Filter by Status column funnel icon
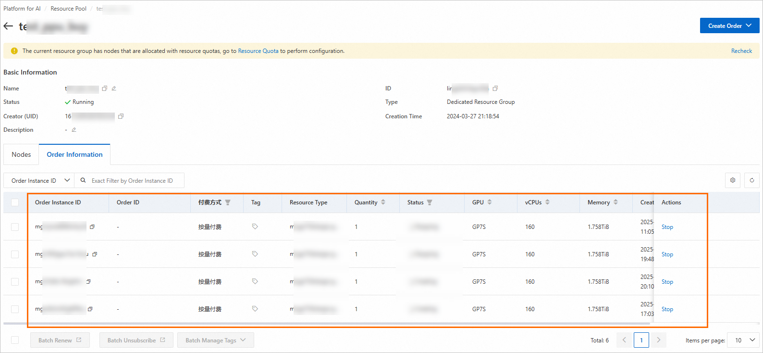763x353 pixels. coord(430,202)
